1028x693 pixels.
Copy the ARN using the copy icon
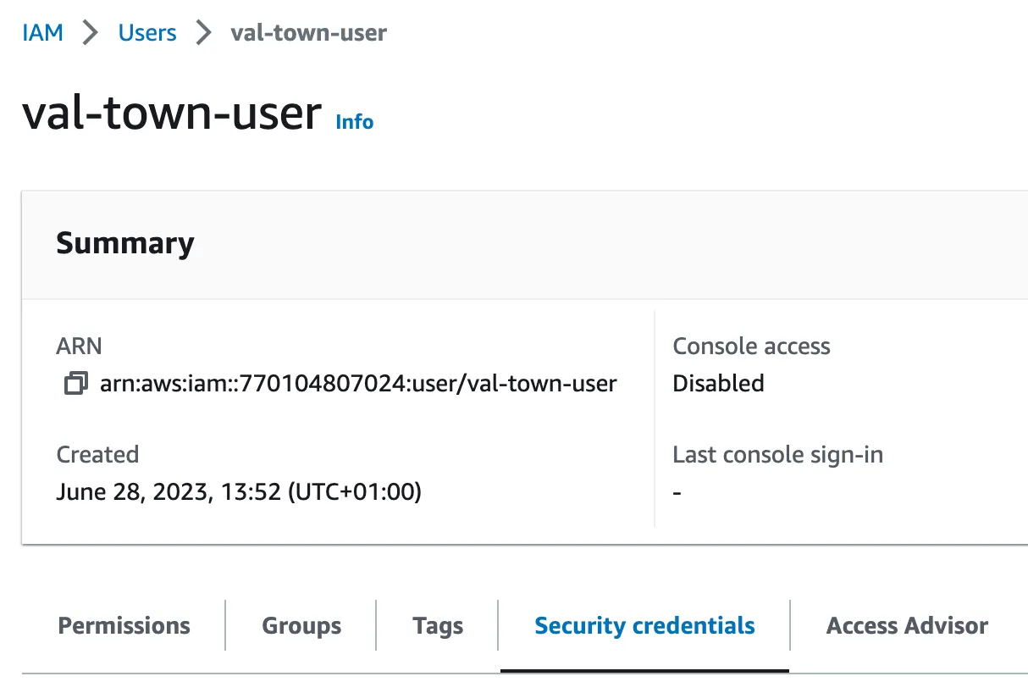pos(75,384)
